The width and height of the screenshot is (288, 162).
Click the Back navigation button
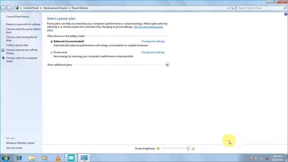3,8
